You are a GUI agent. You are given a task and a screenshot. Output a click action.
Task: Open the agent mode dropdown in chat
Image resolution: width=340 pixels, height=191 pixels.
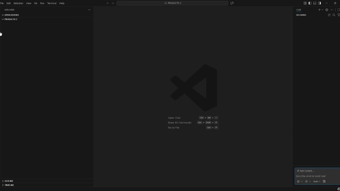tap(308, 181)
